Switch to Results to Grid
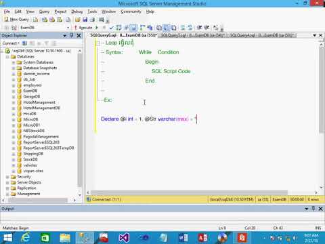Image resolution: width=325 pixels, height=244 pixels. tap(167, 28)
